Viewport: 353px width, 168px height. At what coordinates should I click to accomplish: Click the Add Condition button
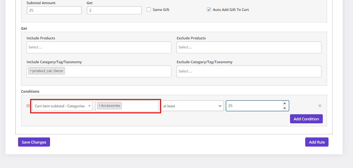pyautogui.click(x=306, y=119)
